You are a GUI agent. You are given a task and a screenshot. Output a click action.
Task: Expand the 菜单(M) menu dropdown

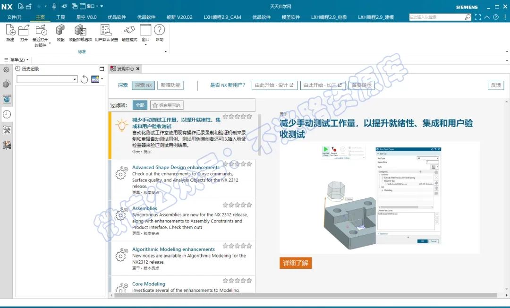point(16,60)
